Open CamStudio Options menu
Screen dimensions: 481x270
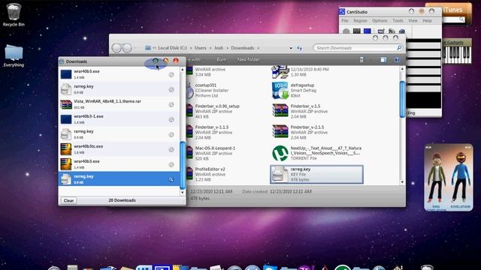click(x=380, y=21)
